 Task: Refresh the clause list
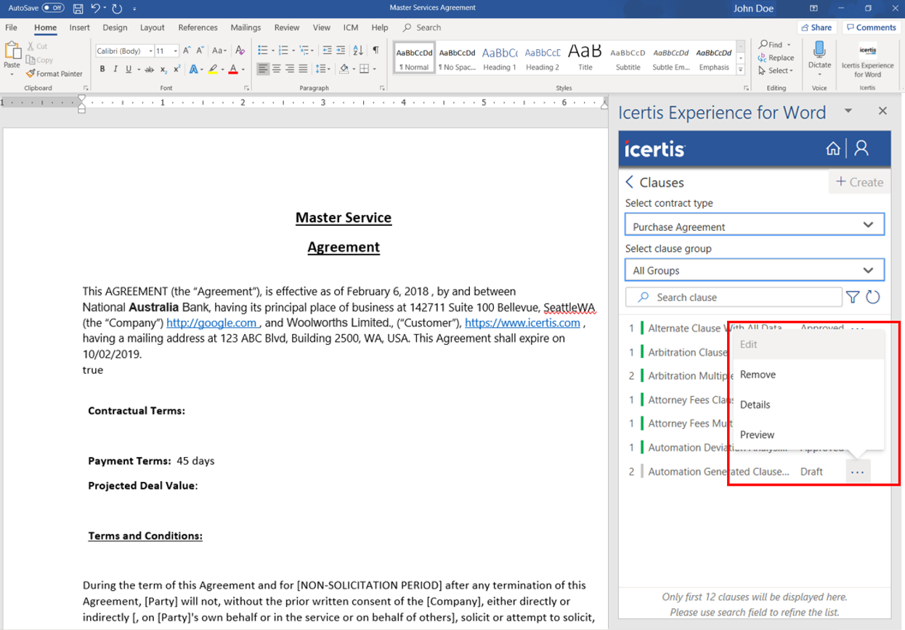[x=873, y=297]
